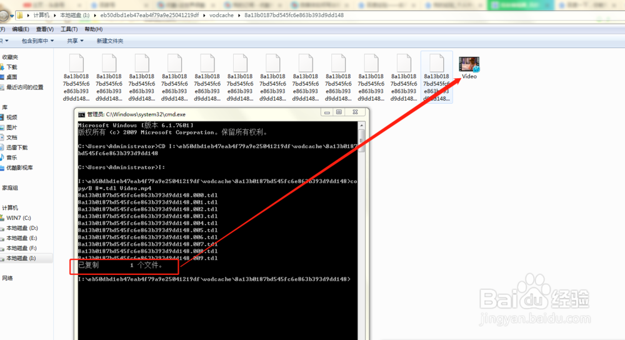The width and height of the screenshot is (625, 340).
Task: Select 库 in the navigation pane
Action: point(5,107)
